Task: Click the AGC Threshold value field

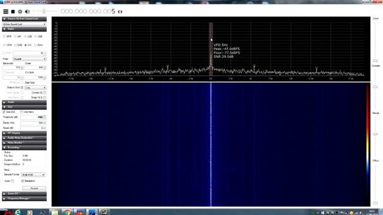Action: tap(34, 117)
